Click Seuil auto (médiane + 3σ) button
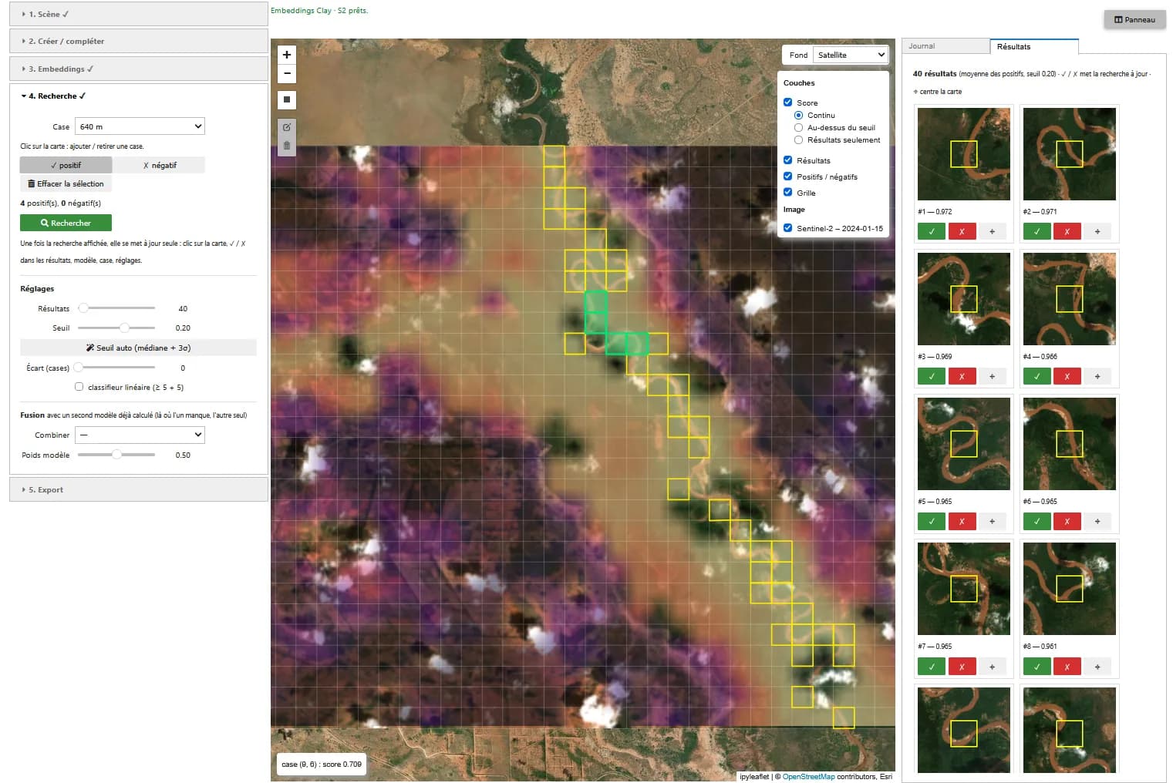1173x783 pixels. (138, 348)
